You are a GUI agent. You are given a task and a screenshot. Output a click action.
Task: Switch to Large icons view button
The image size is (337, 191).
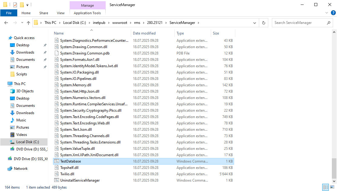coord(332,187)
